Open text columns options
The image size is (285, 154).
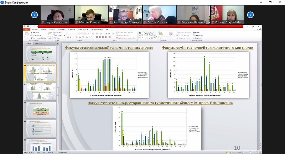coord(110,37)
